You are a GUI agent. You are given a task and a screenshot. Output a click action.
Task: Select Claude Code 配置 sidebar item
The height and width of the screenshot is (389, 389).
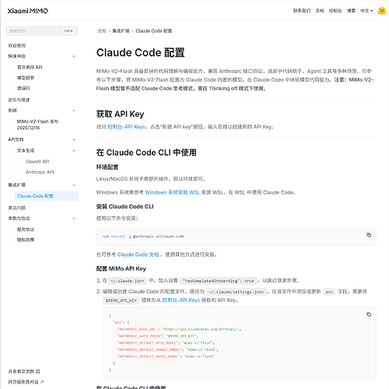coord(47,196)
